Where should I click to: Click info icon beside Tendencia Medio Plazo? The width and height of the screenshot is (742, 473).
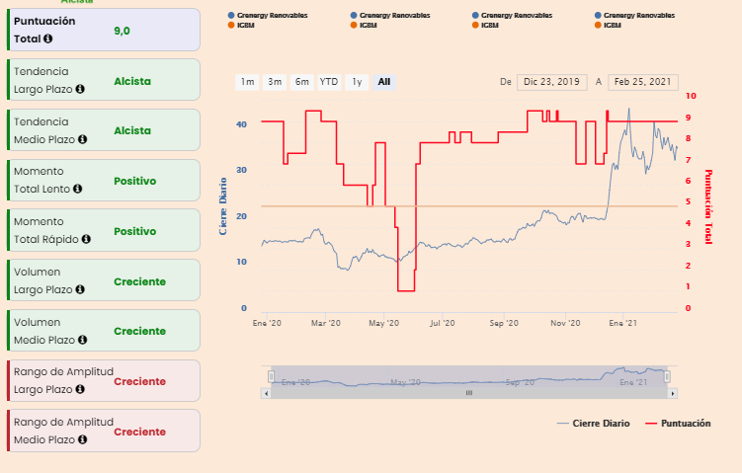click(x=82, y=139)
